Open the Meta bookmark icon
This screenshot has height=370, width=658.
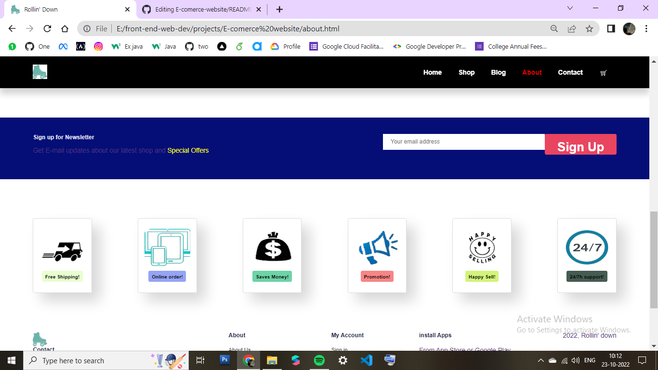[x=63, y=46]
